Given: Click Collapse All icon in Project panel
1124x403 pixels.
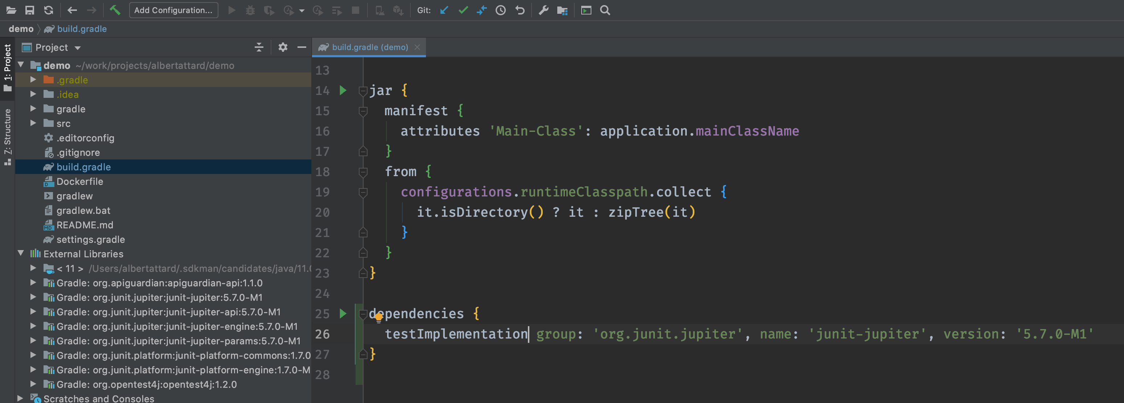Looking at the screenshot, I should [x=259, y=47].
